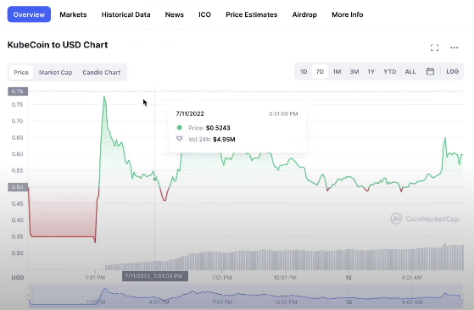Open the chart three-dots options menu
474x310 pixels.
pos(454,47)
